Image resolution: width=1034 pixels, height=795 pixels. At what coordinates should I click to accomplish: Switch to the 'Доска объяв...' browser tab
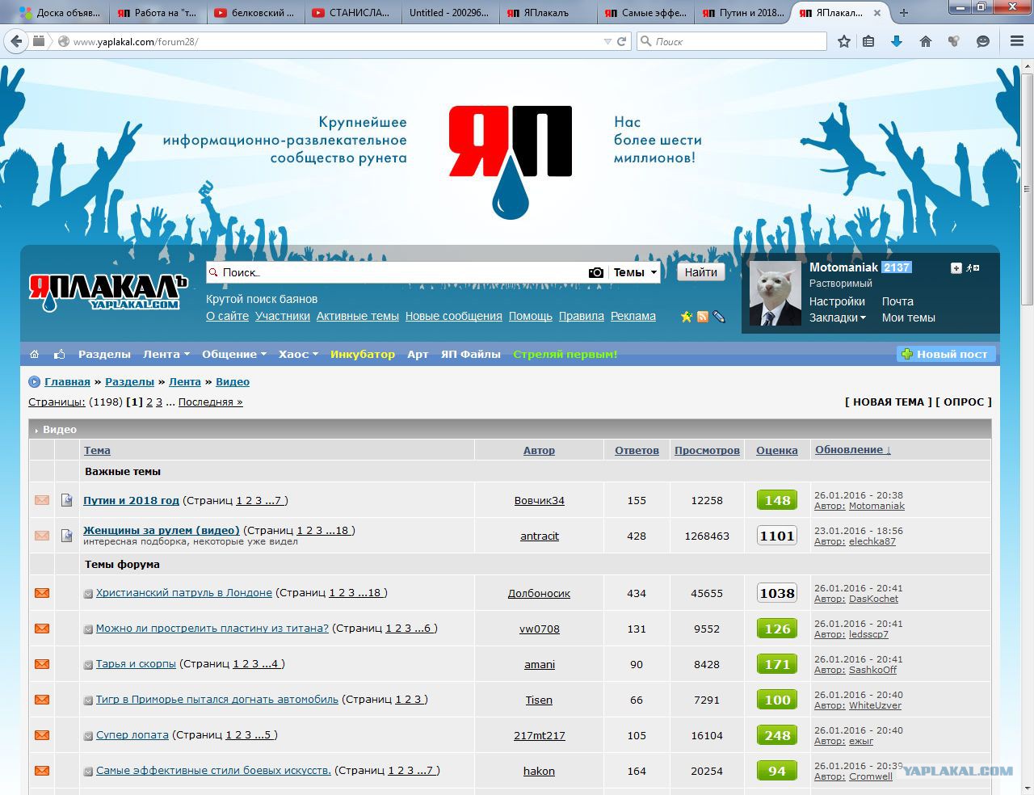tap(61, 13)
